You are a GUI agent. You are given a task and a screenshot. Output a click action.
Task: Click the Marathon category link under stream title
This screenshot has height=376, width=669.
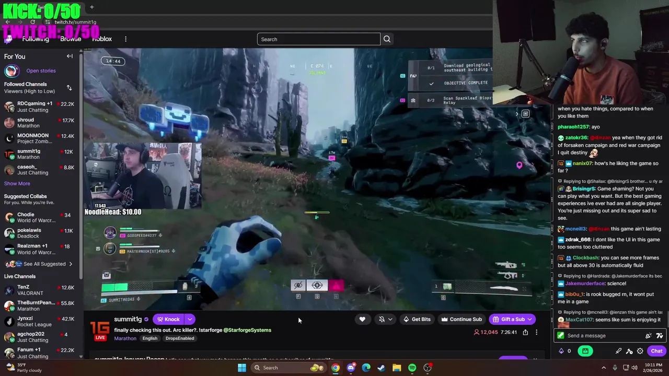125,338
